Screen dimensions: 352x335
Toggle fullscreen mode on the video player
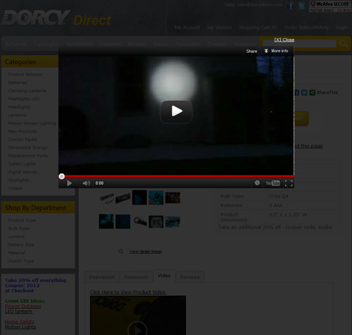(x=289, y=183)
